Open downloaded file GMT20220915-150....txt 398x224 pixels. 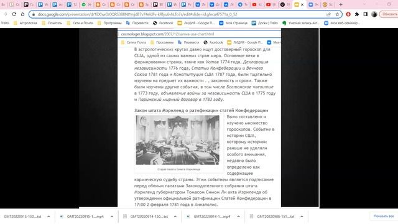tap(22, 217)
